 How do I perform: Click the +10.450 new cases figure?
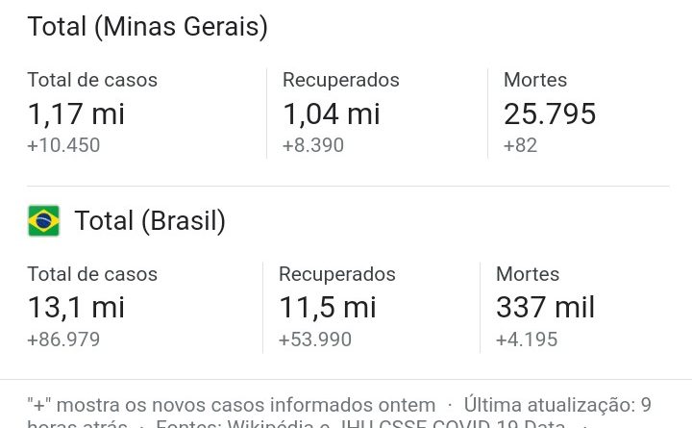tap(63, 145)
